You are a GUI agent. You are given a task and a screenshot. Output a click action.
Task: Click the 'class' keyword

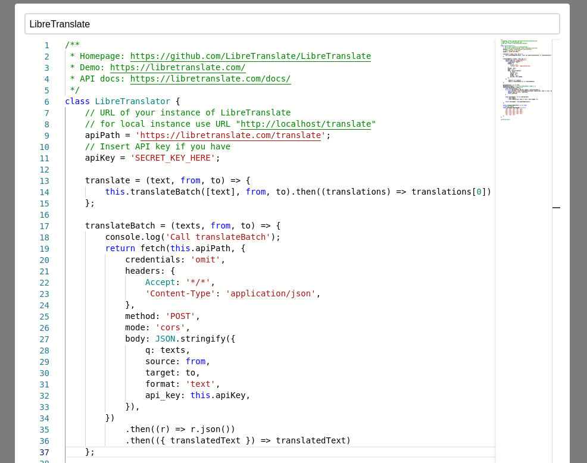(x=77, y=101)
